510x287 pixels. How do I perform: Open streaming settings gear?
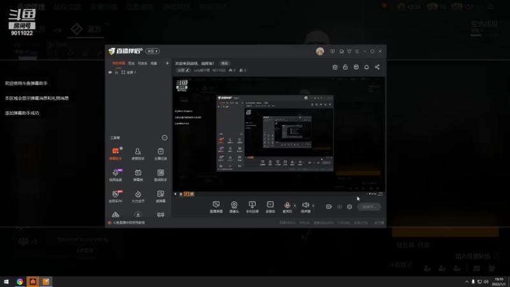[349, 207]
